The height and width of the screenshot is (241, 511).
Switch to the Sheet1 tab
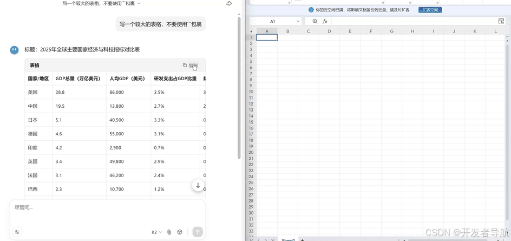coord(288,240)
